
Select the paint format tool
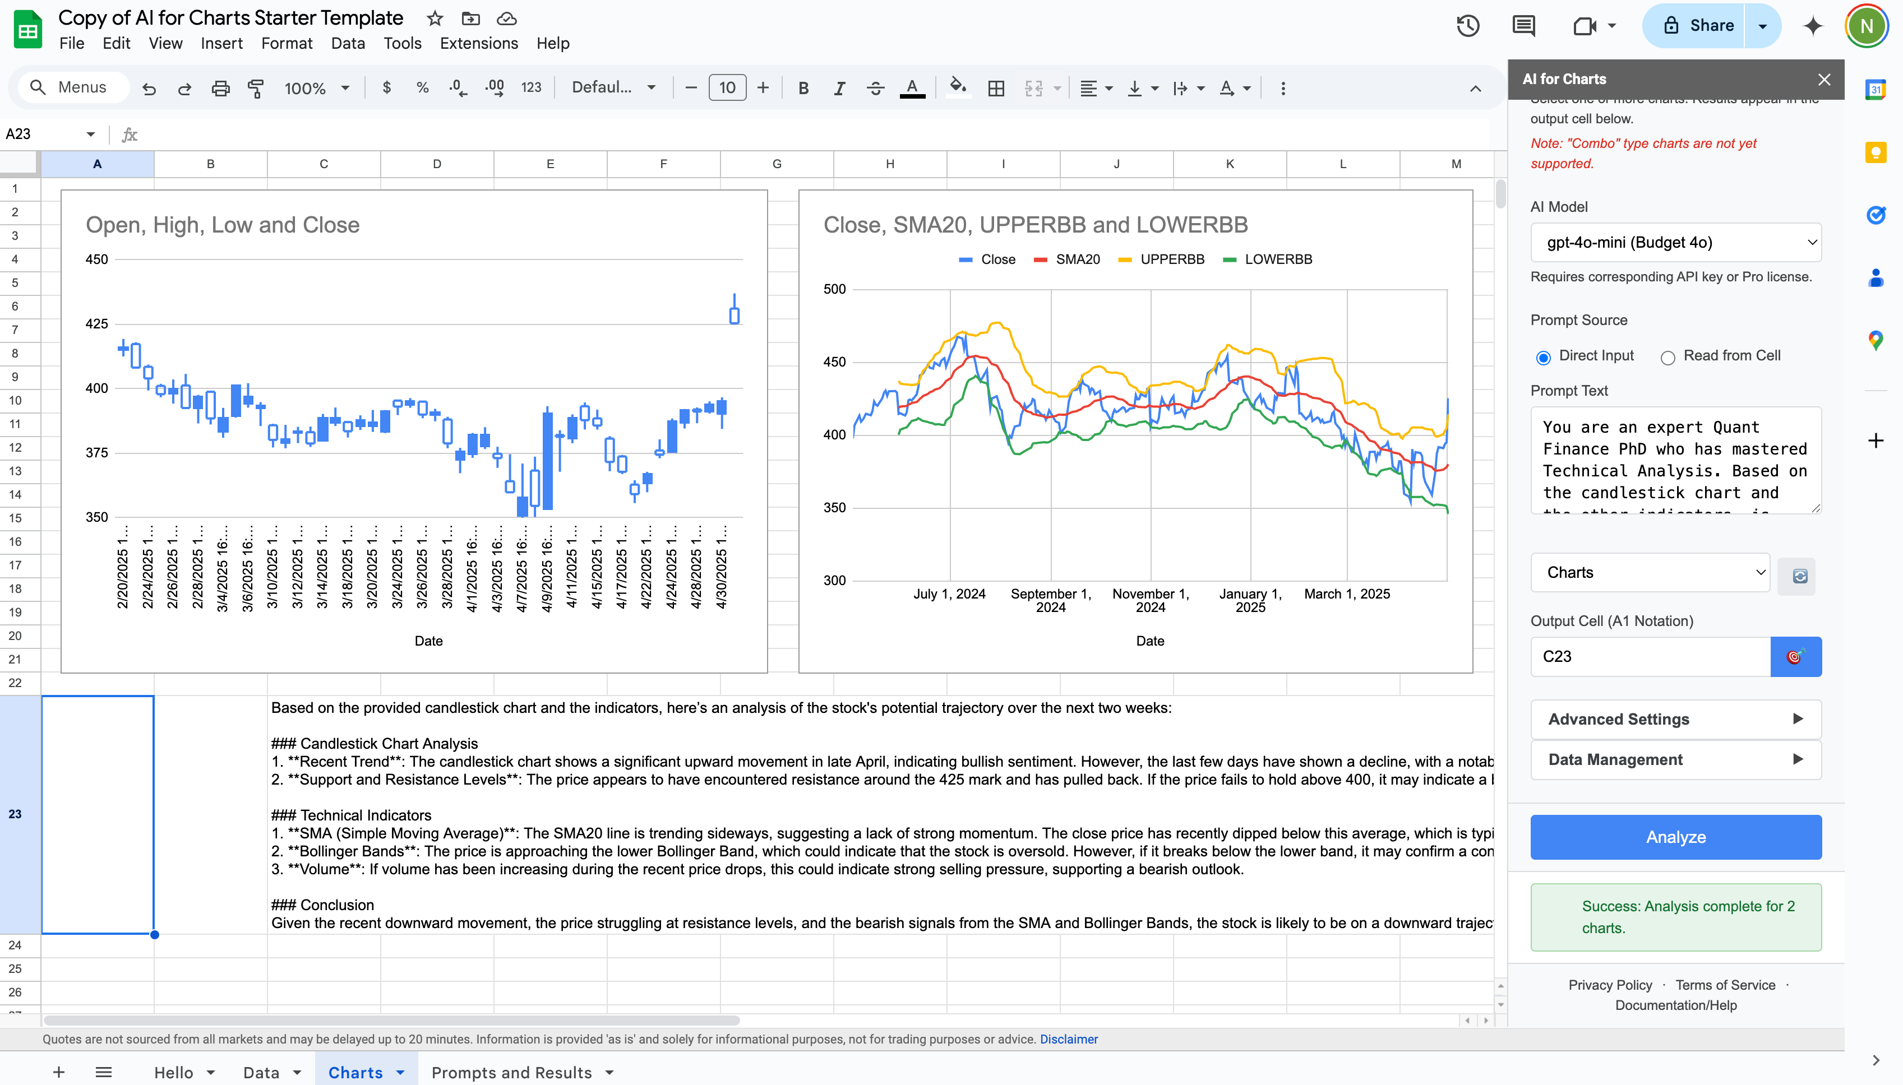tap(256, 88)
